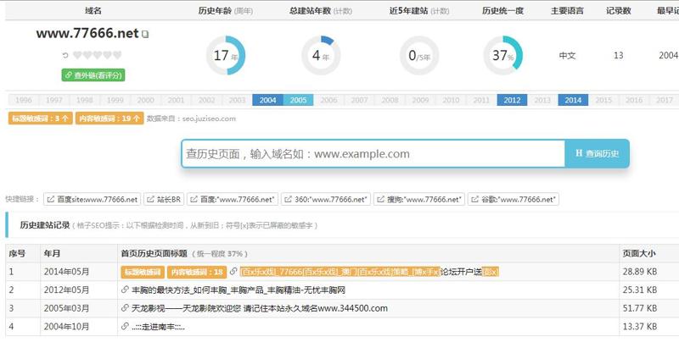Open the 2014 history title with 论坛开户送
This screenshot has height=342, width=679.
coord(369,272)
